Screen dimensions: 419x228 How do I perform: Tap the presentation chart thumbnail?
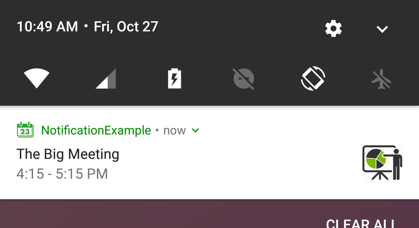382,163
